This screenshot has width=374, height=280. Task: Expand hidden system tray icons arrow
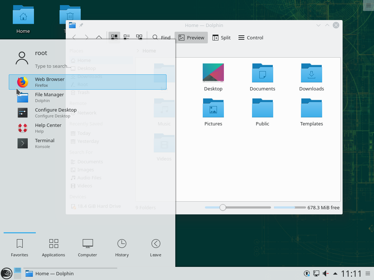point(335,273)
